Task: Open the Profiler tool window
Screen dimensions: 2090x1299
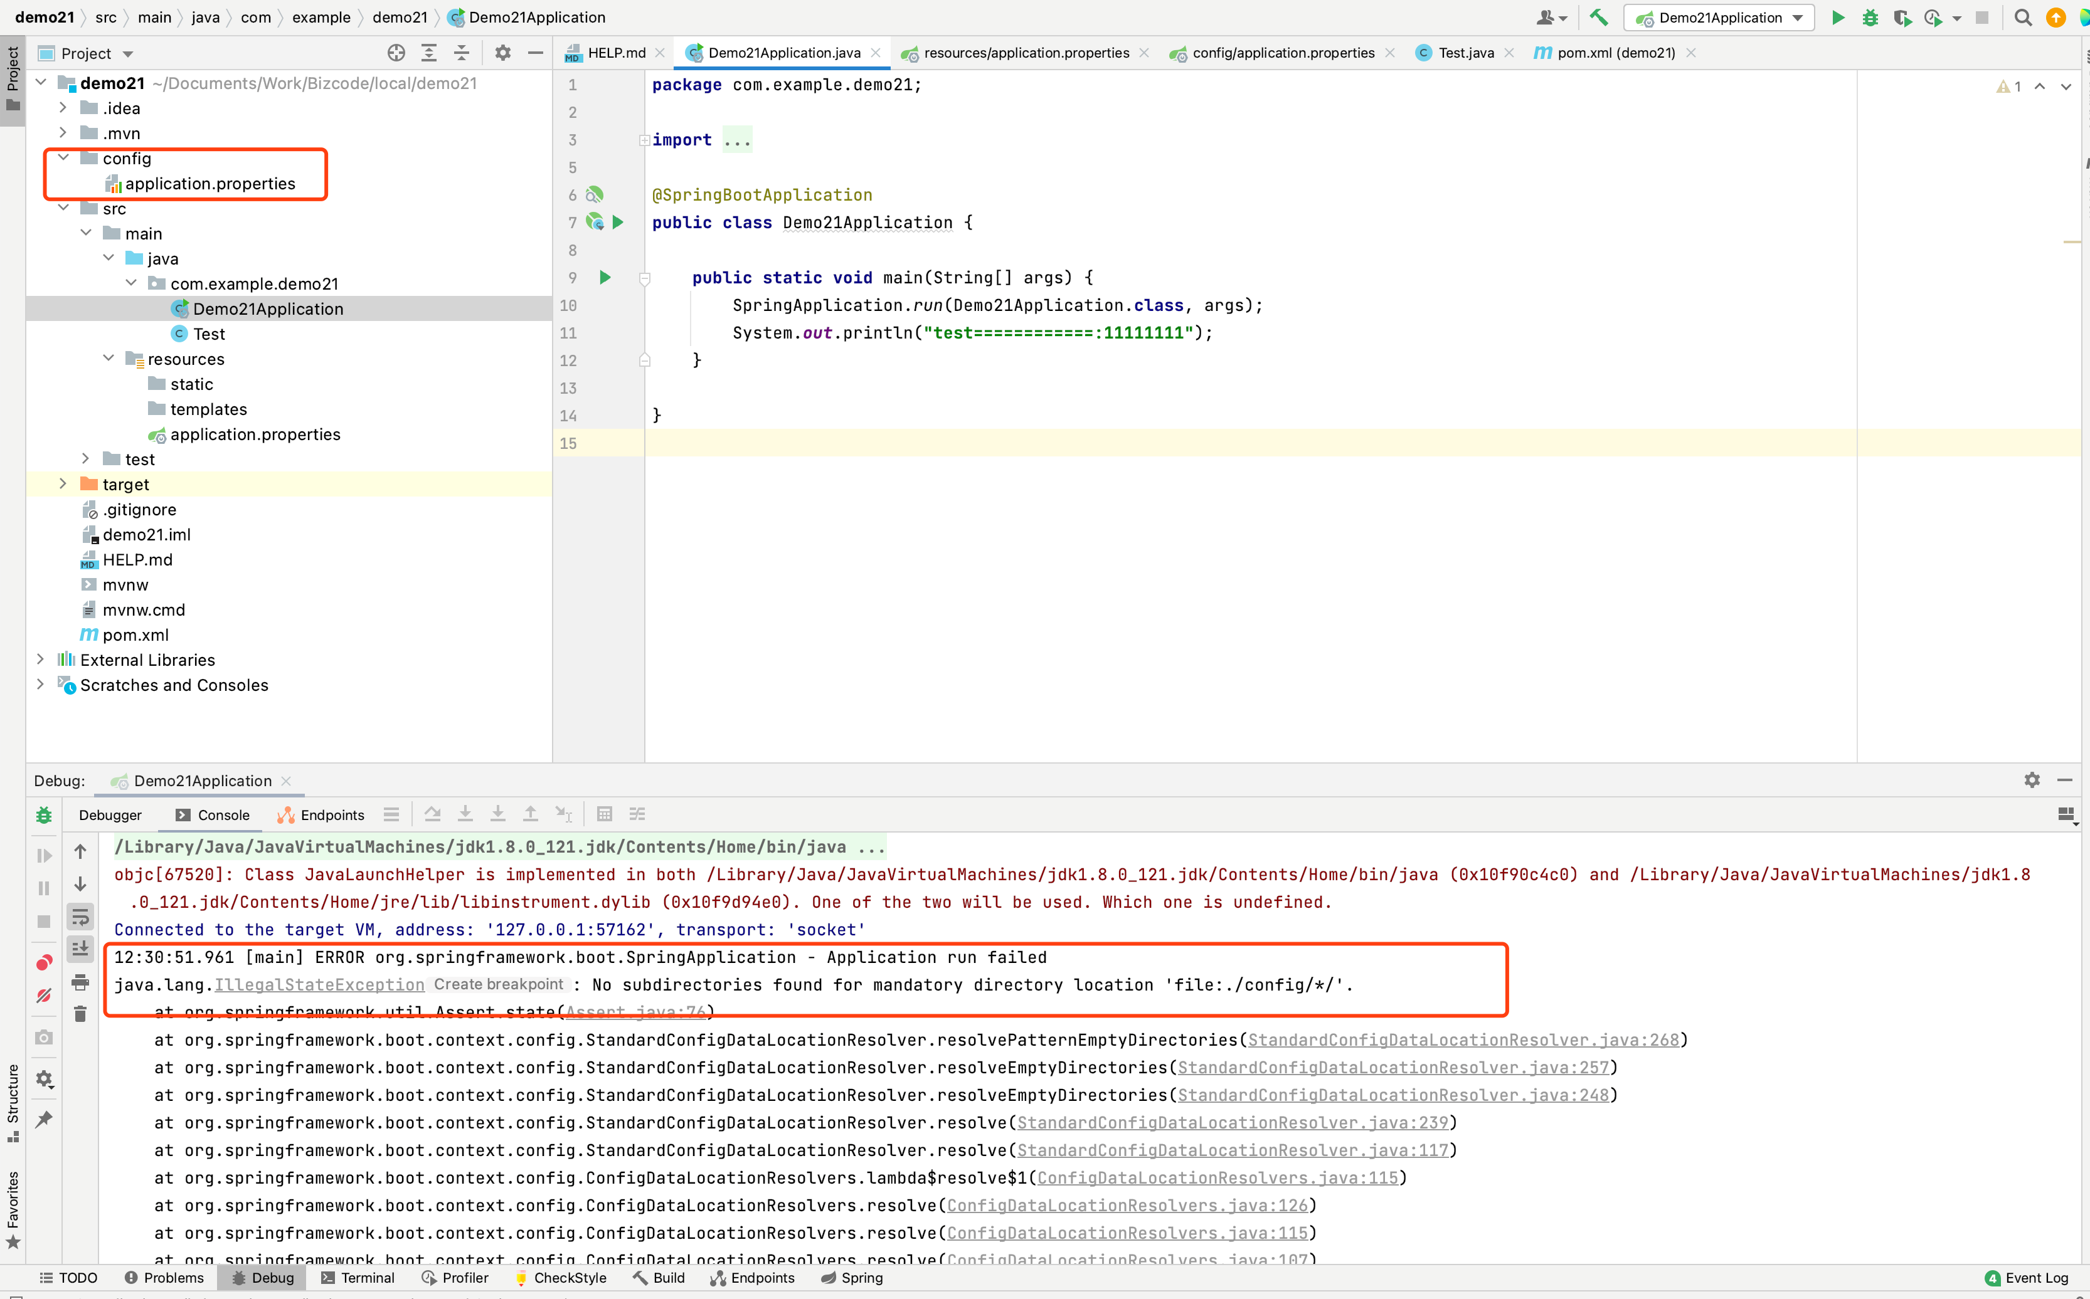Action: [455, 1278]
